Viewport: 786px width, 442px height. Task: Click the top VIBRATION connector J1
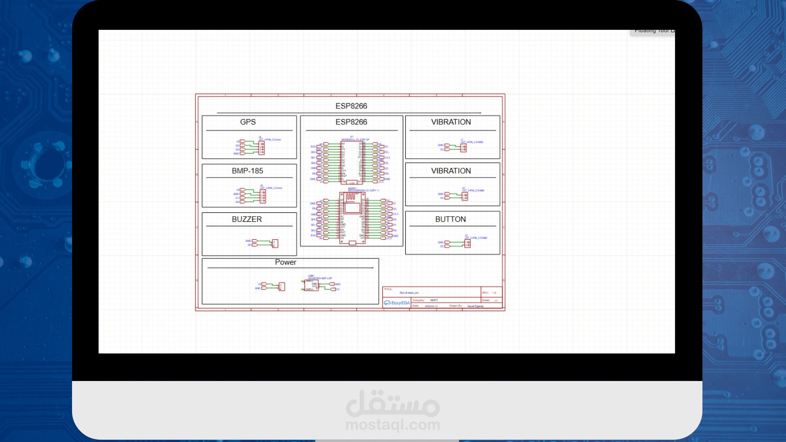tap(463, 147)
